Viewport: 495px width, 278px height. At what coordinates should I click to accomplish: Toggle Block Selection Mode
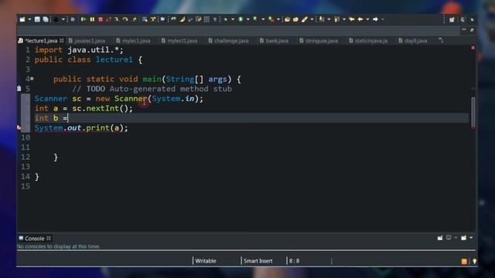[207, 19]
